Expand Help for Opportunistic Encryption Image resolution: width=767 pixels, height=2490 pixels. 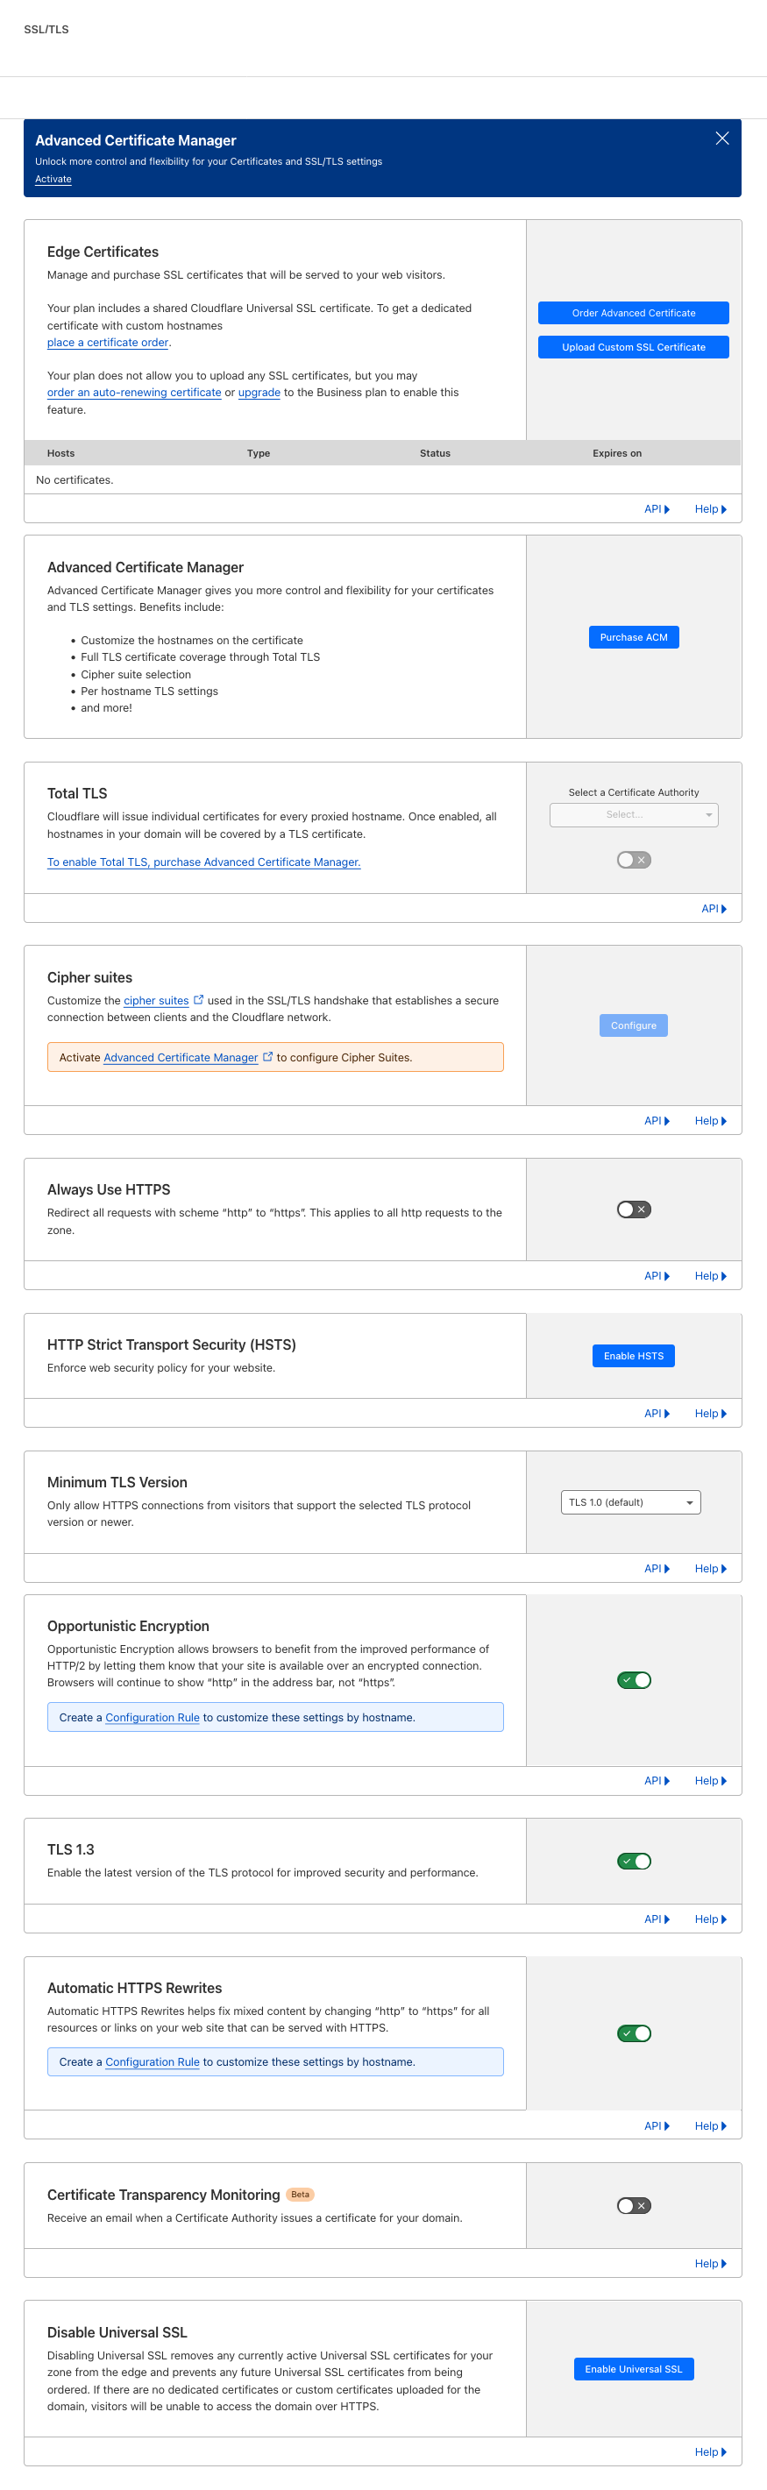711,1780
